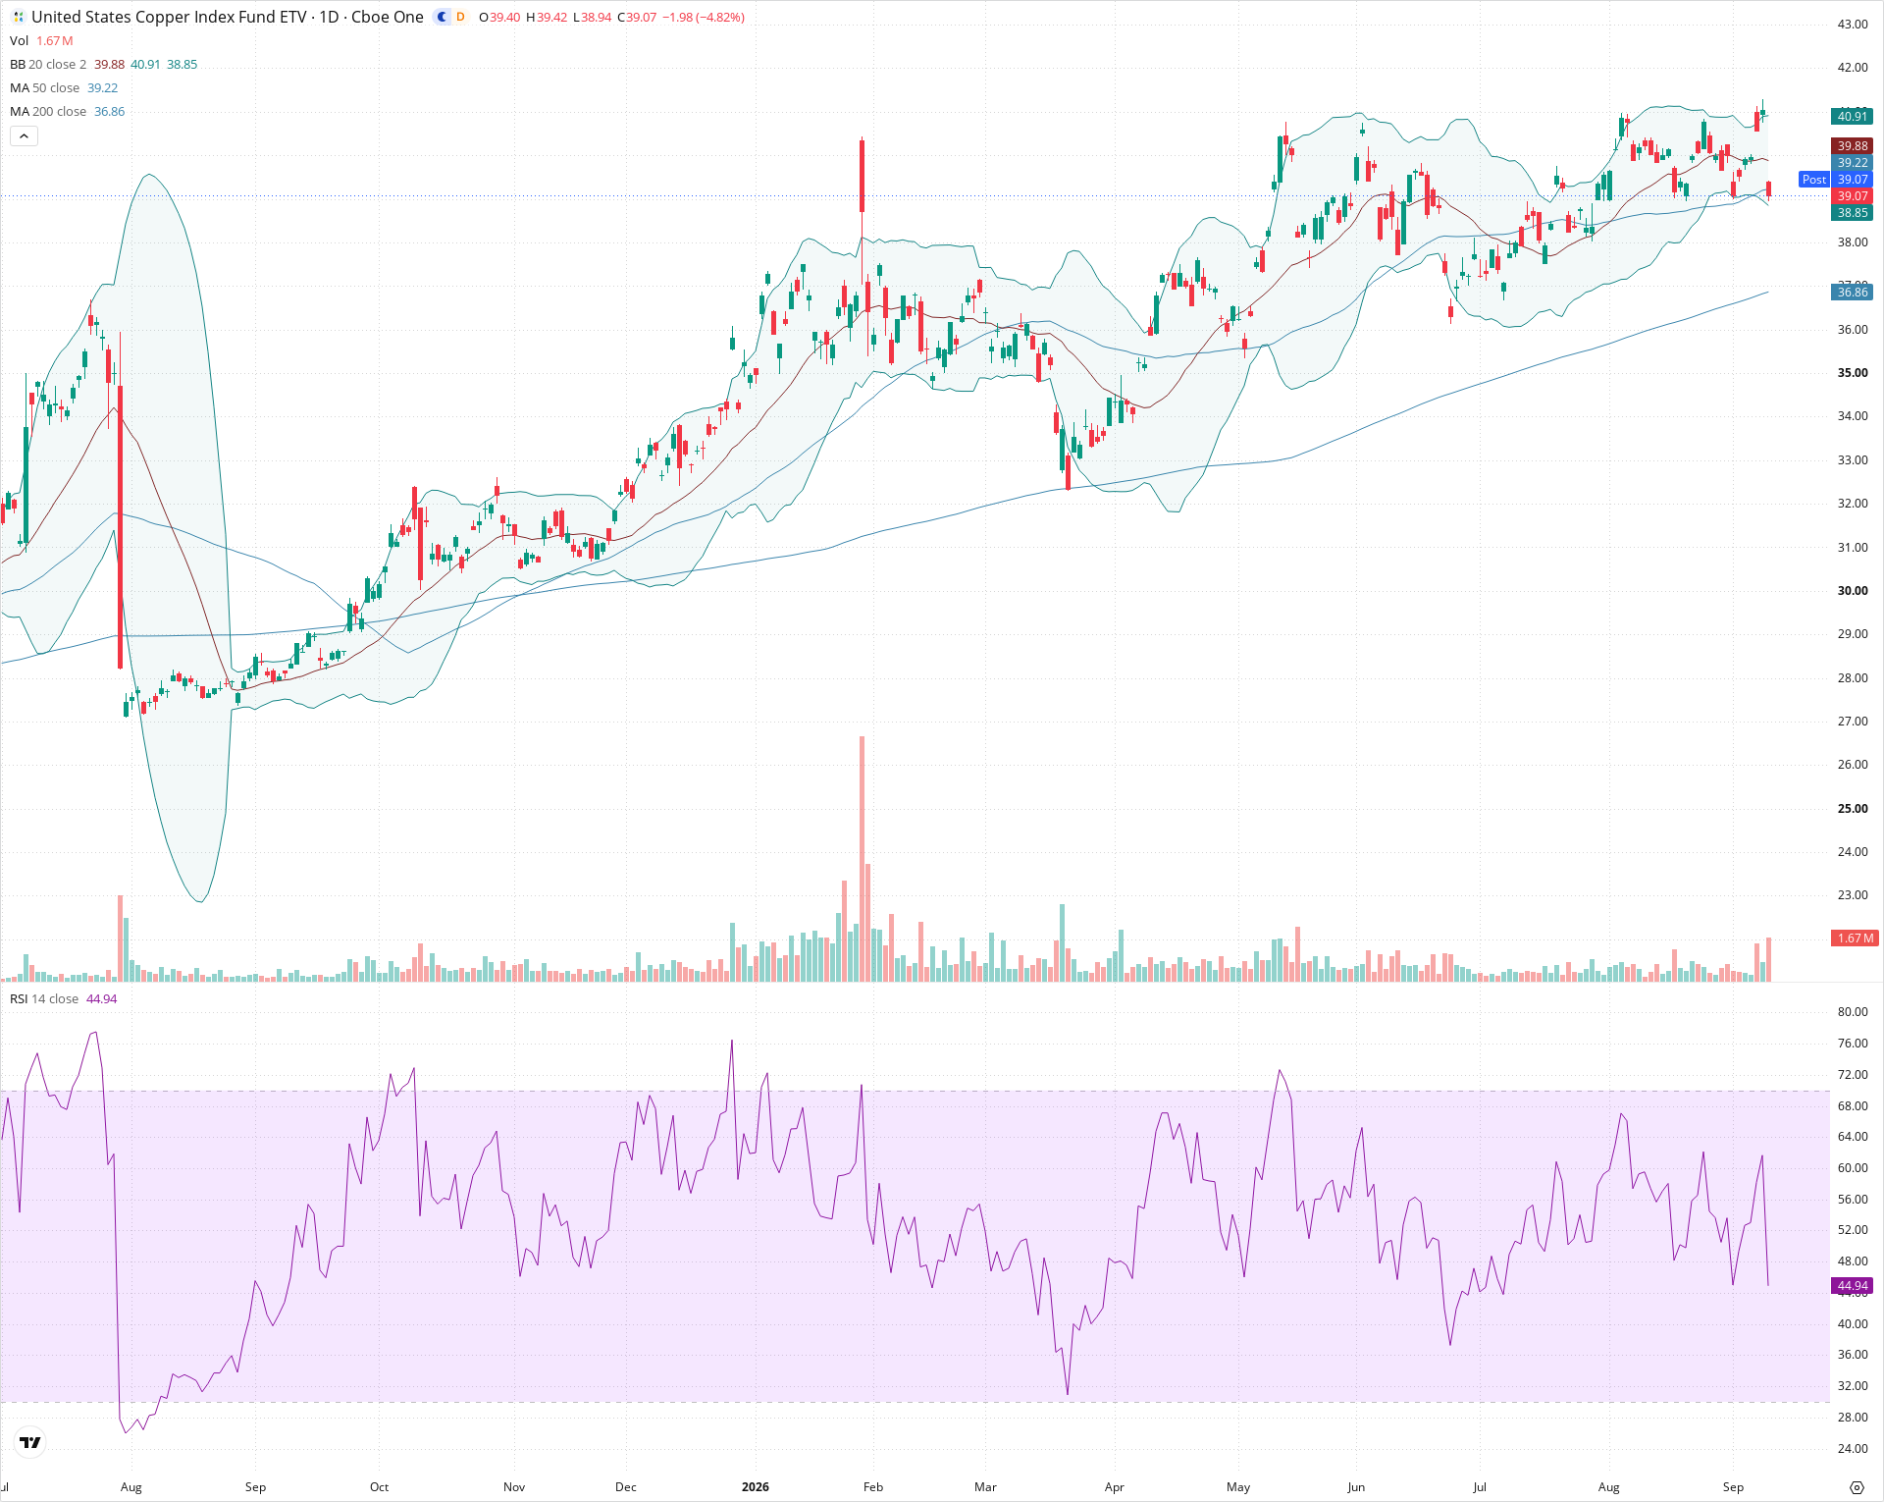Click the Feb label on the time axis
Viewport: 1884px width, 1502px height.
[x=873, y=1487]
